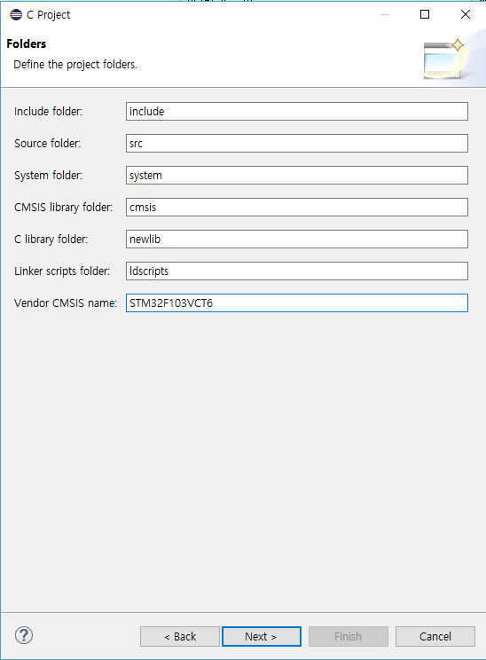Click the C library folder field newlib
Viewport: 486px width, 660px height.
297,240
